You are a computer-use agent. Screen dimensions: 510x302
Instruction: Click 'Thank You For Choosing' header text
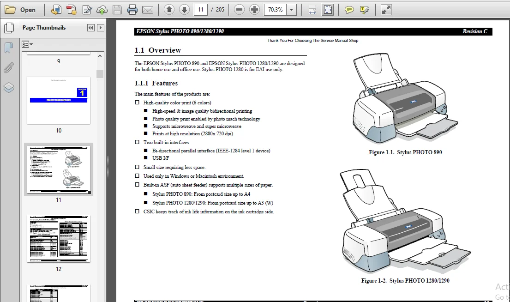(313, 41)
